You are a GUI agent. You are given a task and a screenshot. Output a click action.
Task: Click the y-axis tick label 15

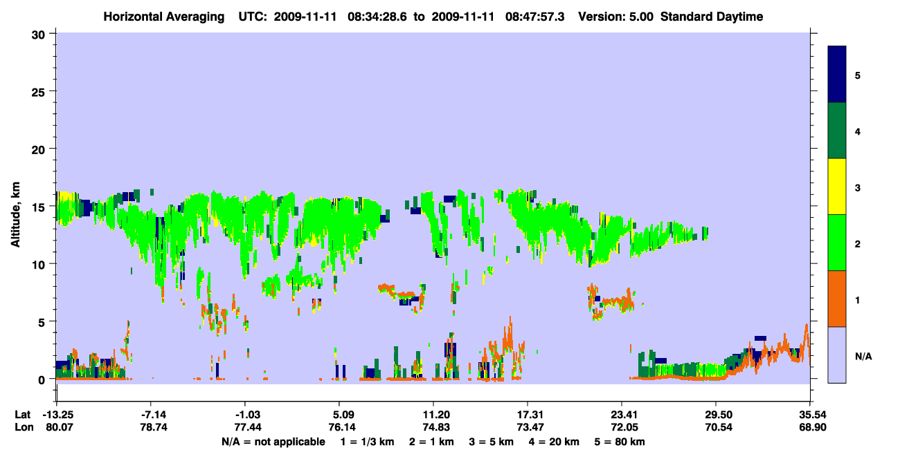(40, 207)
